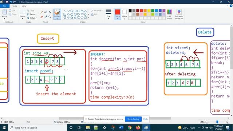The width and height of the screenshot is (233, 131).
Task: Open the Brushes dropdown arrow
Action: [57, 19]
